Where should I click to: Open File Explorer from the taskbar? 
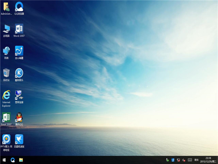pos(21,160)
